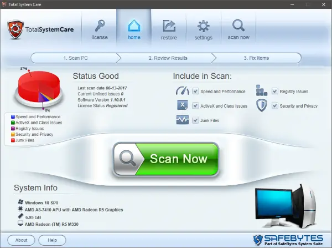Click the scan now magnifier icon

[x=238, y=26]
